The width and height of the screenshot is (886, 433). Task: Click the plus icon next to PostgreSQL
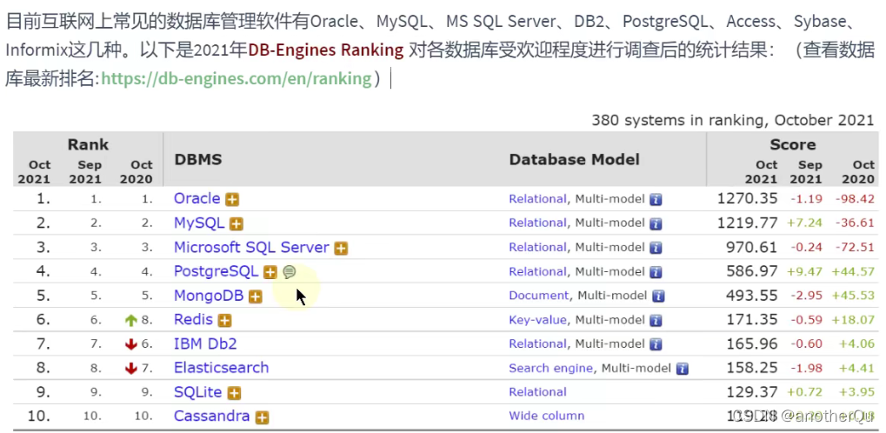[270, 272]
